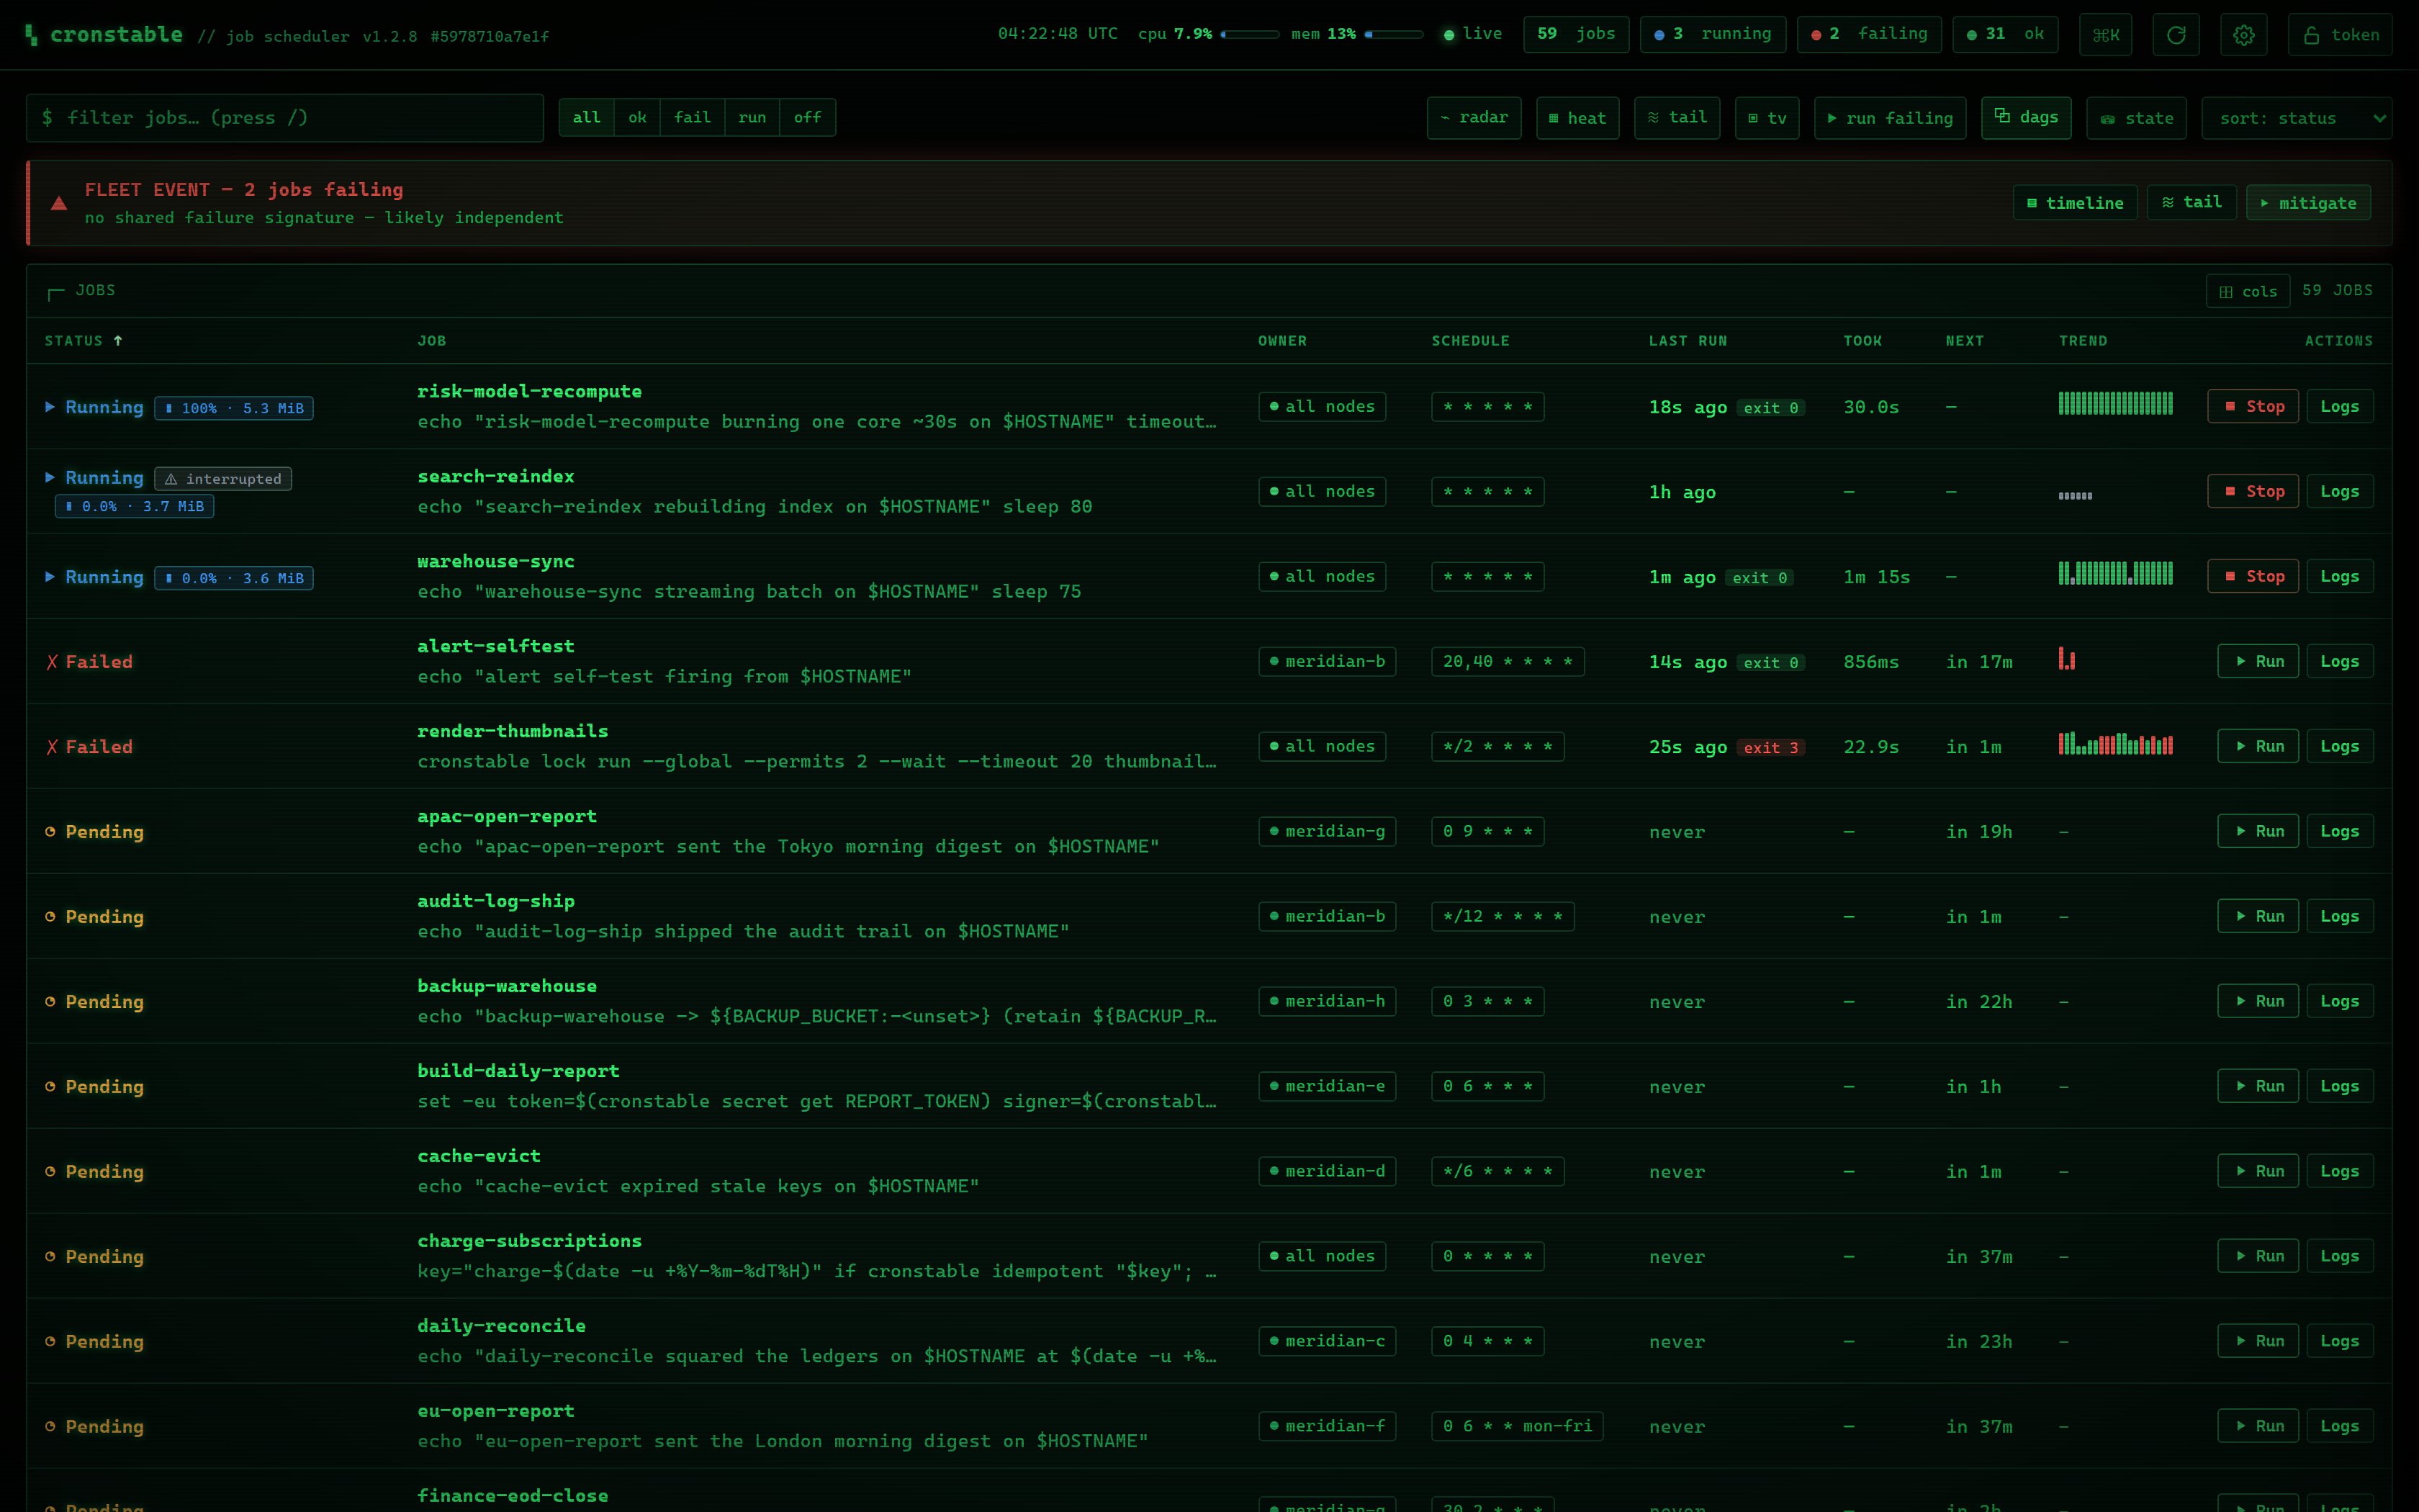This screenshot has width=2419, height=1512.
Task: Click the render-thumbnails trend sparkline
Action: (x=2115, y=743)
